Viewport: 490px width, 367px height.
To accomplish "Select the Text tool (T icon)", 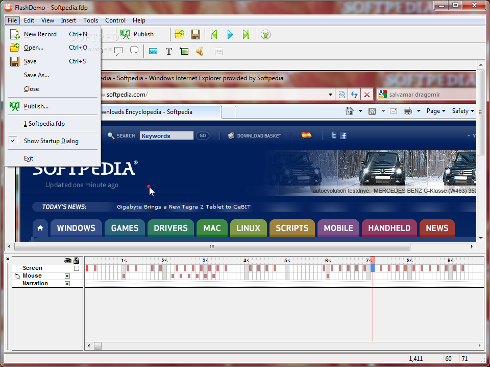I will [169, 51].
